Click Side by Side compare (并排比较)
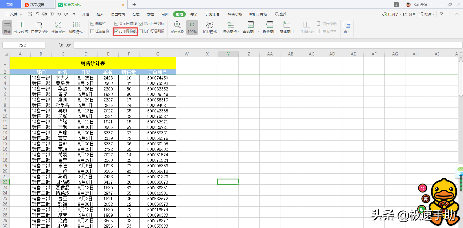Viewport: 463px width, 228px height. tap(307, 27)
